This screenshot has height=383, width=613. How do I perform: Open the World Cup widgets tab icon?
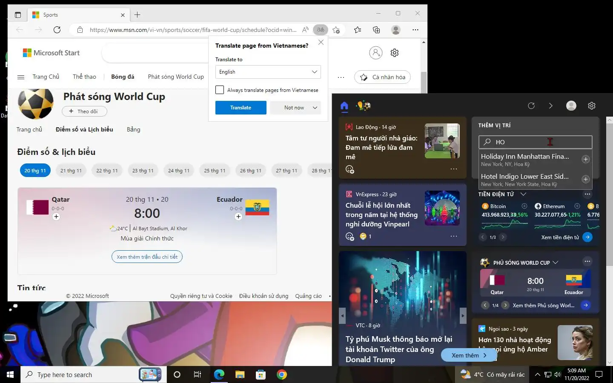[x=364, y=106]
